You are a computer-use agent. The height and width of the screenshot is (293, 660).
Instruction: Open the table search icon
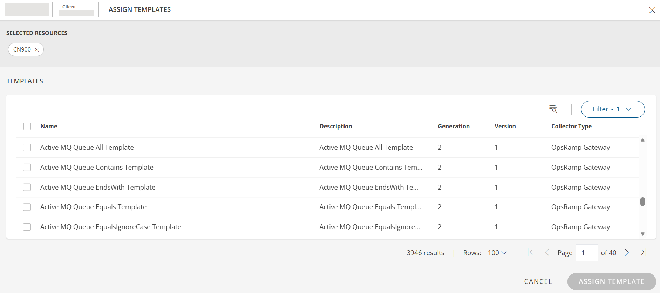point(553,109)
